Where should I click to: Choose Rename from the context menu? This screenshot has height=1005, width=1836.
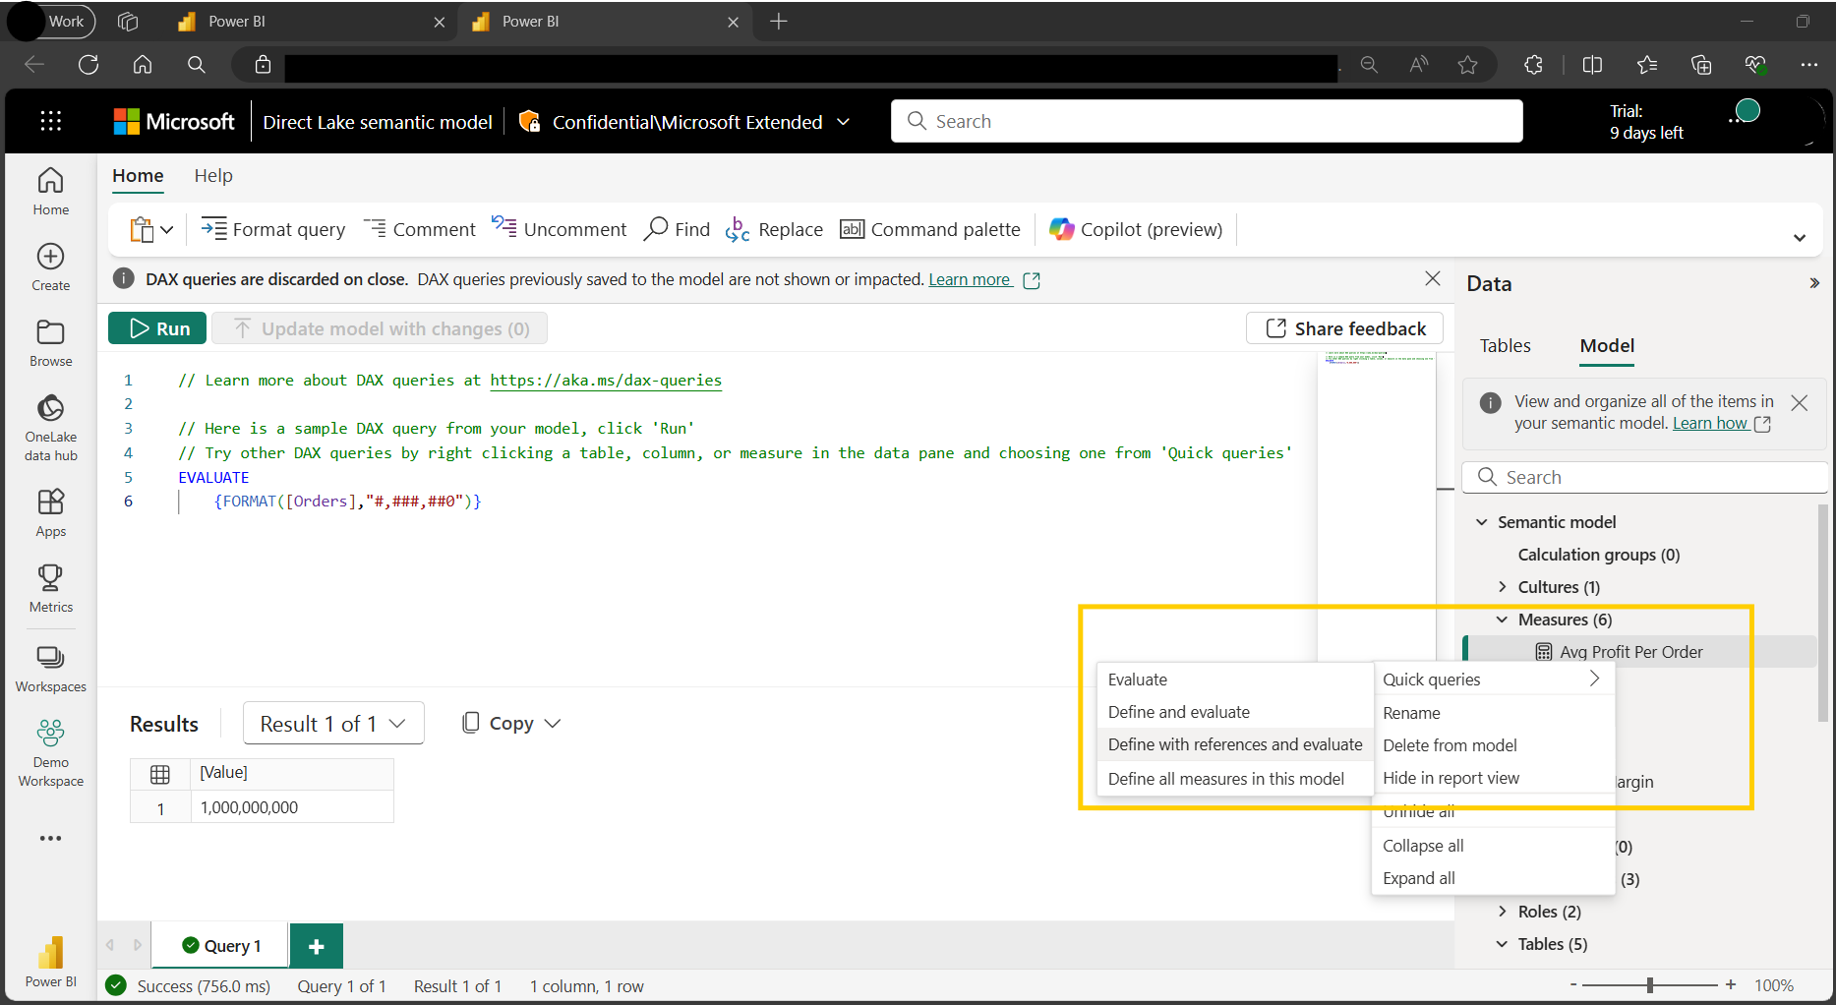(1411, 713)
